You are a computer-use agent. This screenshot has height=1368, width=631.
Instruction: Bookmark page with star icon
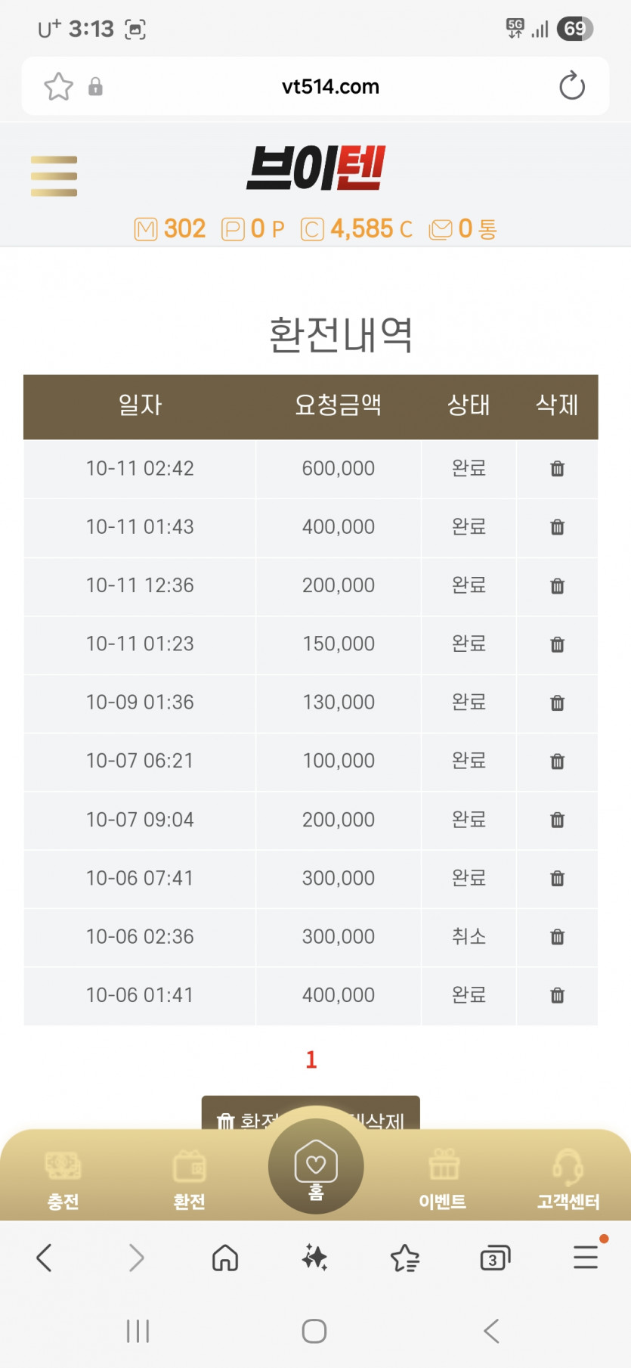(x=59, y=87)
